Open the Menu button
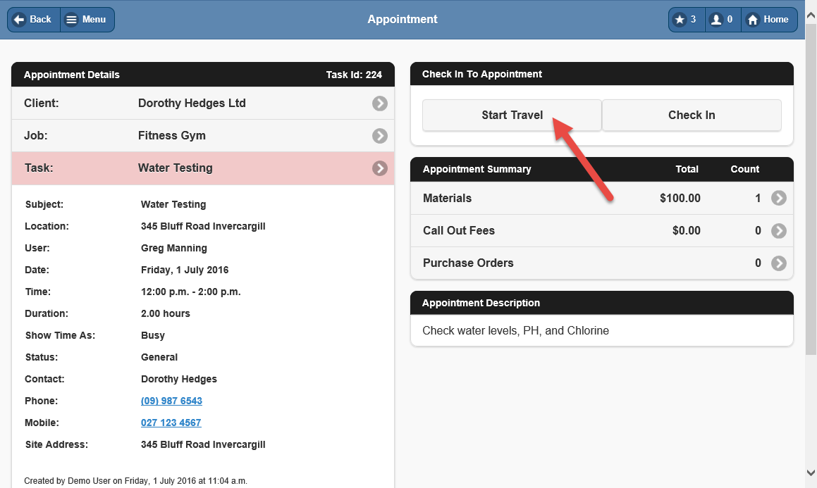 (87, 20)
